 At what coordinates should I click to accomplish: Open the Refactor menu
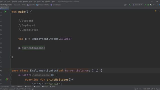pyautogui.click(x=25, y=2)
